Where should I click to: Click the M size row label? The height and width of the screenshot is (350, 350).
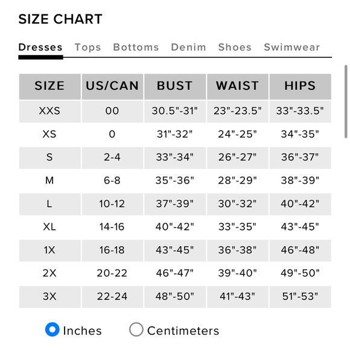pos(49,180)
